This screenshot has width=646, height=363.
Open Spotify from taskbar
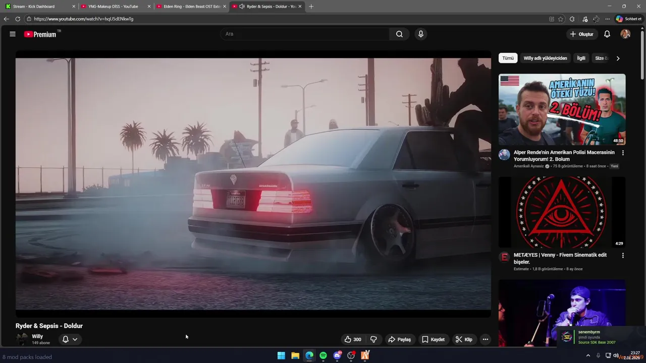click(x=323, y=355)
